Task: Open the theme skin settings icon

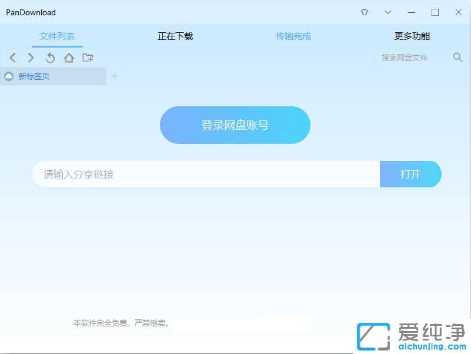Action: 364,12
